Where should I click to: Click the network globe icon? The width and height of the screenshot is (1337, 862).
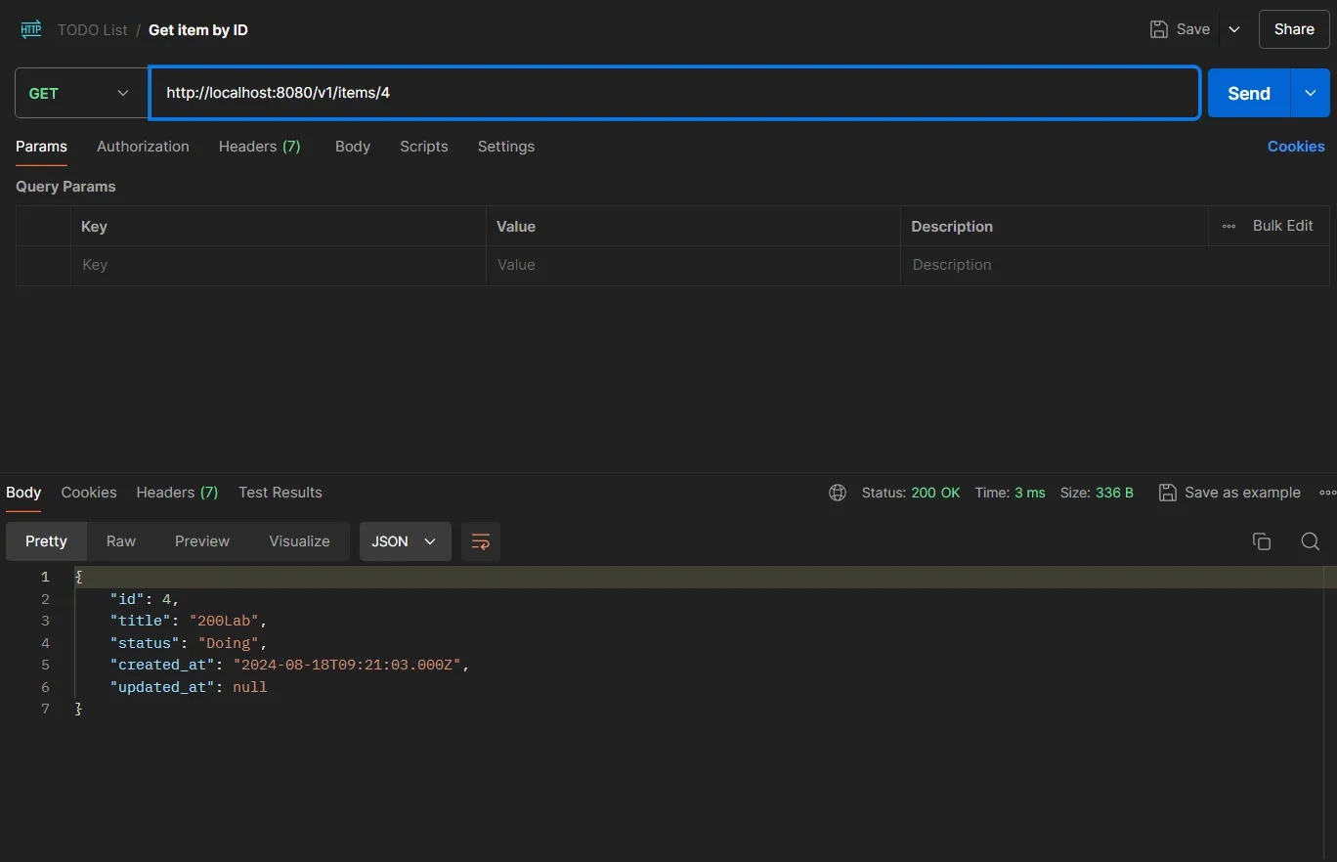click(838, 493)
